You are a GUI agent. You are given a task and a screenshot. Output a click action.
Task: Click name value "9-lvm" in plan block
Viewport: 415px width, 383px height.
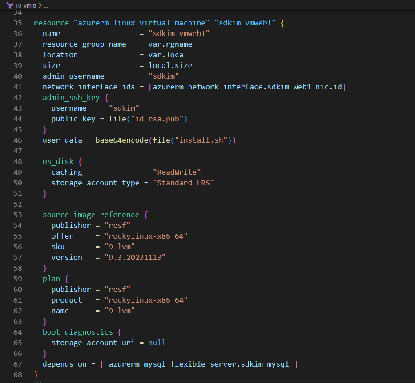(120, 311)
